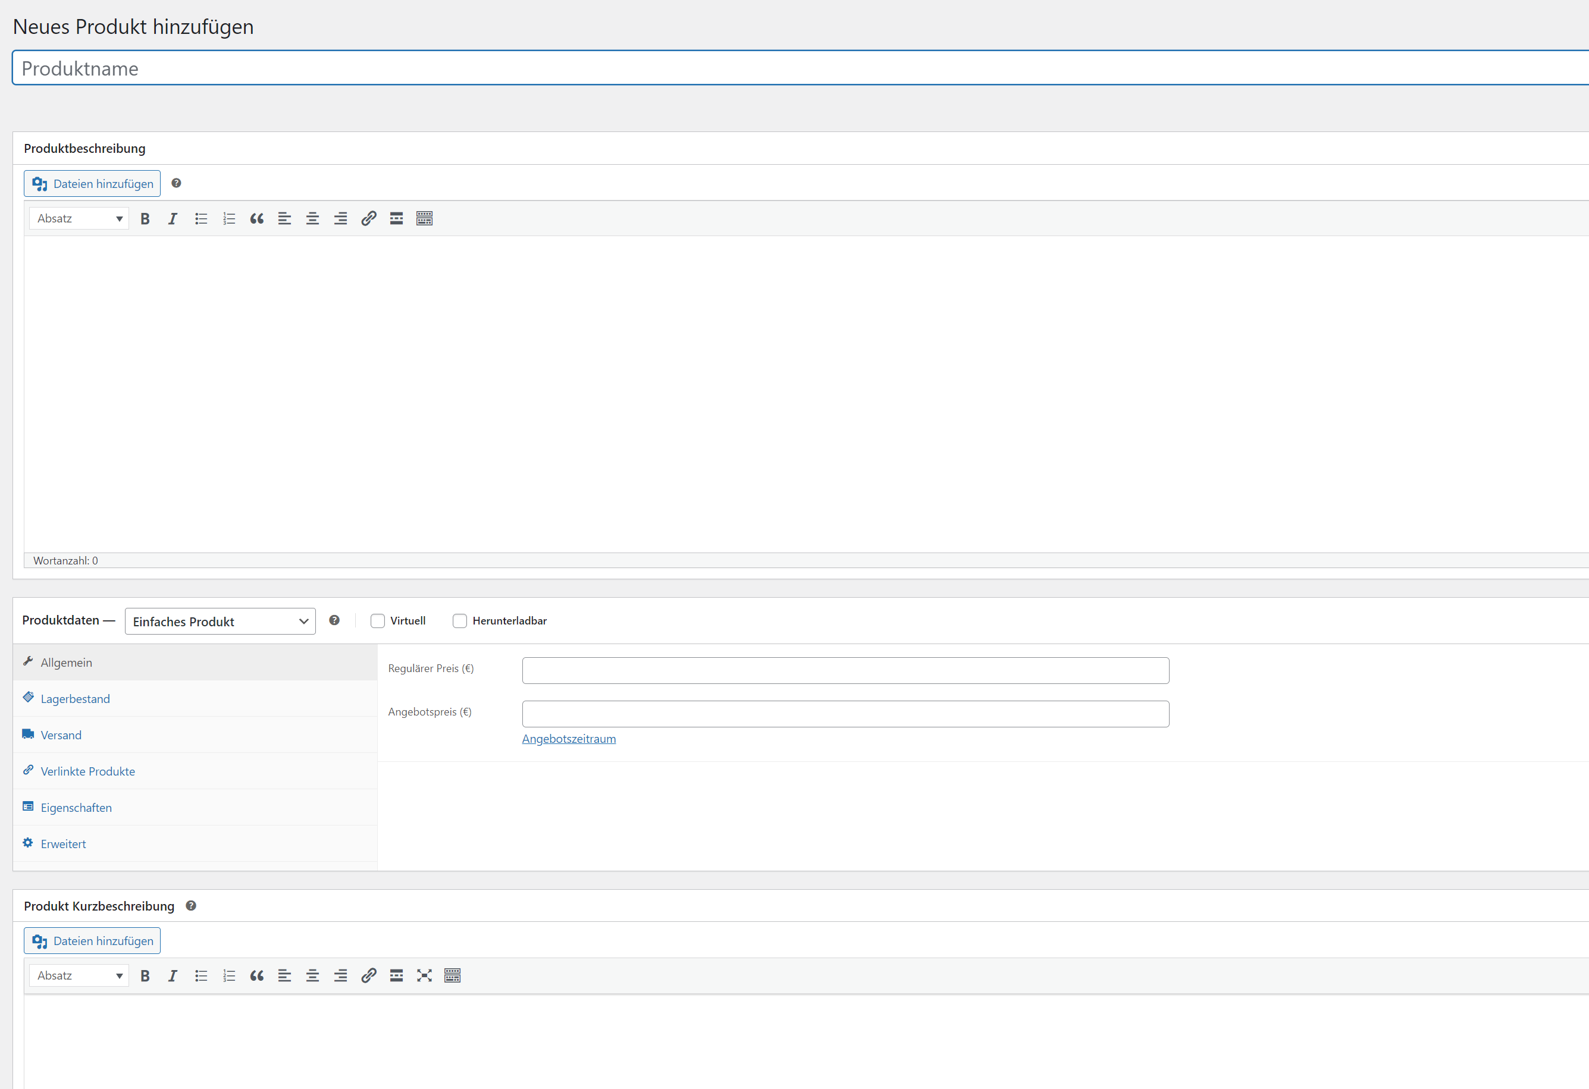Click help icon next to product type
This screenshot has width=1589, height=1089.
(334, 620)
